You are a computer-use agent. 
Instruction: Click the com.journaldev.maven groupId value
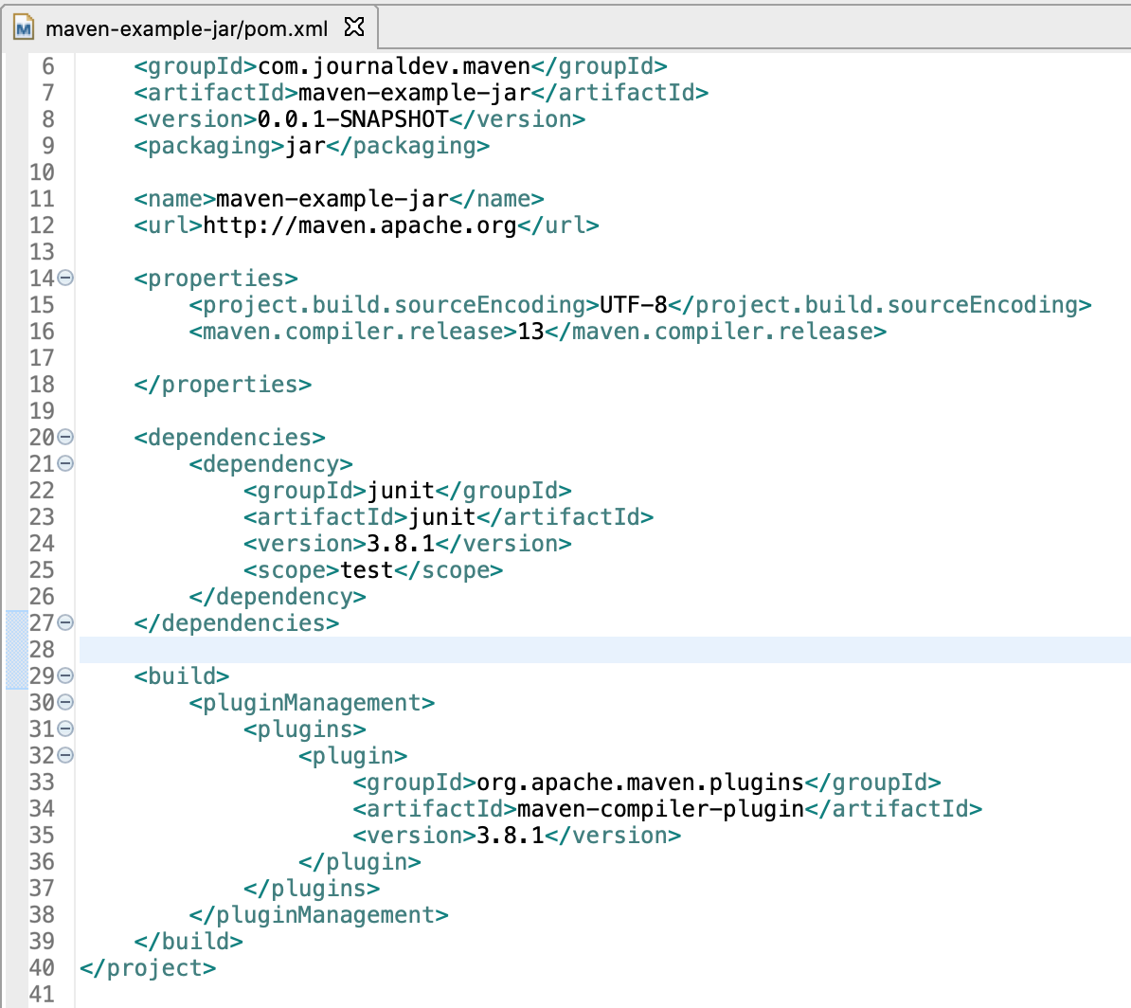tap(394, 66)
